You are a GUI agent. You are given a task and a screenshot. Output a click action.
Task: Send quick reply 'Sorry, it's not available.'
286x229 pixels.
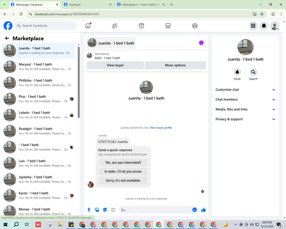point(123,180)
